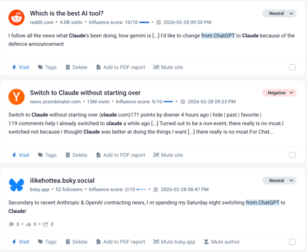Screen dimensions: 307x252
Task: Click the Bluesky butterfly avatar
Action: click(x=17, y=185)
